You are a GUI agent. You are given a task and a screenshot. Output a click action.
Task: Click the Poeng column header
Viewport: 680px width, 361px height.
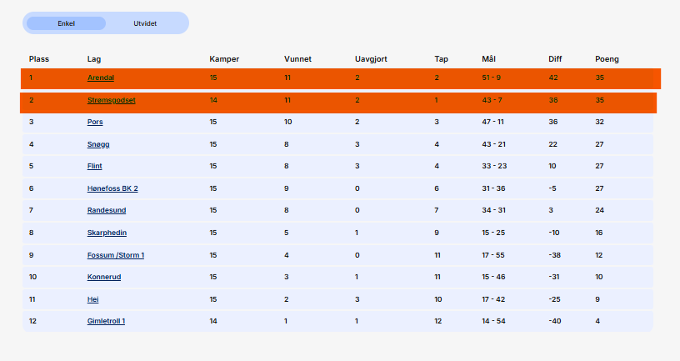(x=607, y=59)
